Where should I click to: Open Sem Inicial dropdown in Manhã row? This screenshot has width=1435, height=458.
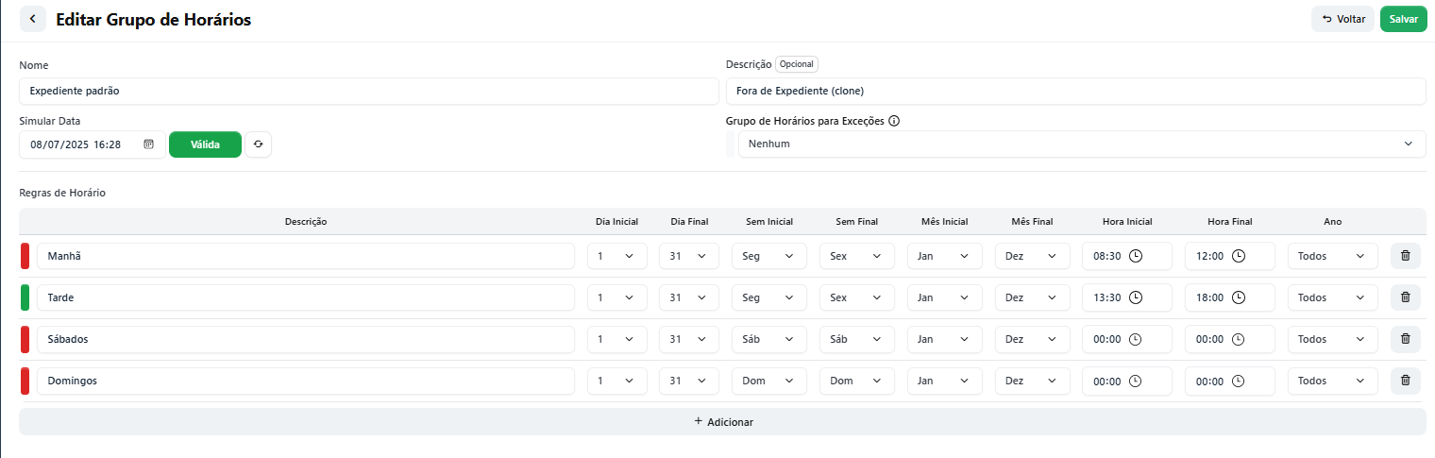[x=769, y=256]
